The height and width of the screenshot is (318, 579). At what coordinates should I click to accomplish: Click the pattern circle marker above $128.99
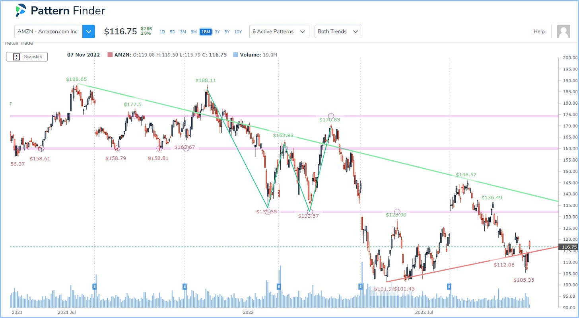(x=397, y=211)
